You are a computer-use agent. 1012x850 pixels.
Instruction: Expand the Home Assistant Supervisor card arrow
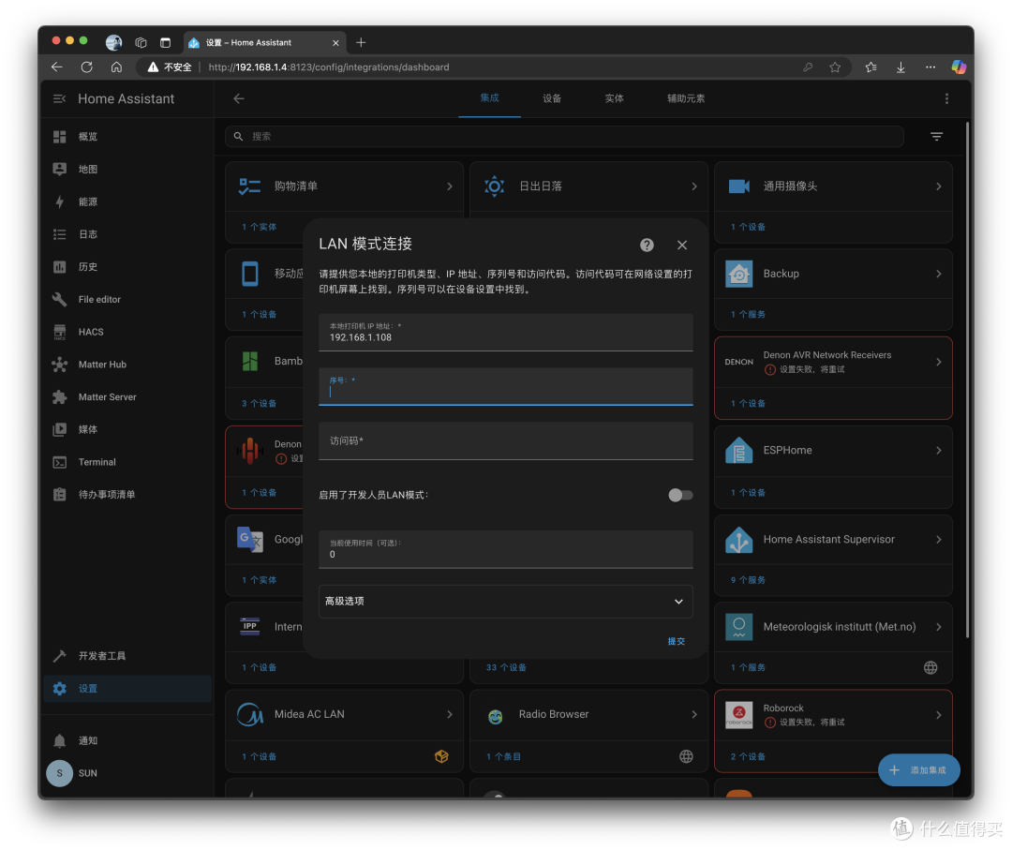point(938,540)
